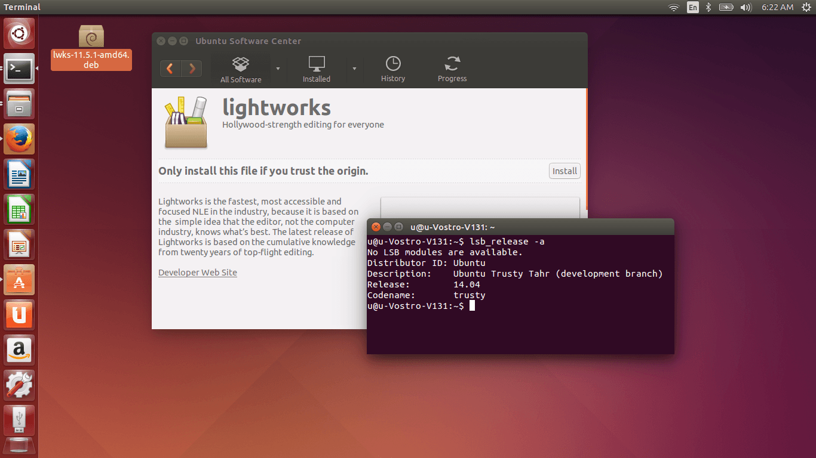Screen dimensions: 816x458
Task: Open Trash in the launcher
Action: tap(19, 447)
